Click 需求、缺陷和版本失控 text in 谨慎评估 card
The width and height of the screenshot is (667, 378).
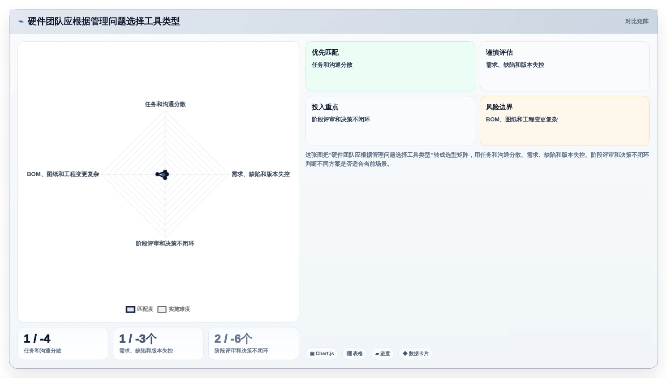515,65
